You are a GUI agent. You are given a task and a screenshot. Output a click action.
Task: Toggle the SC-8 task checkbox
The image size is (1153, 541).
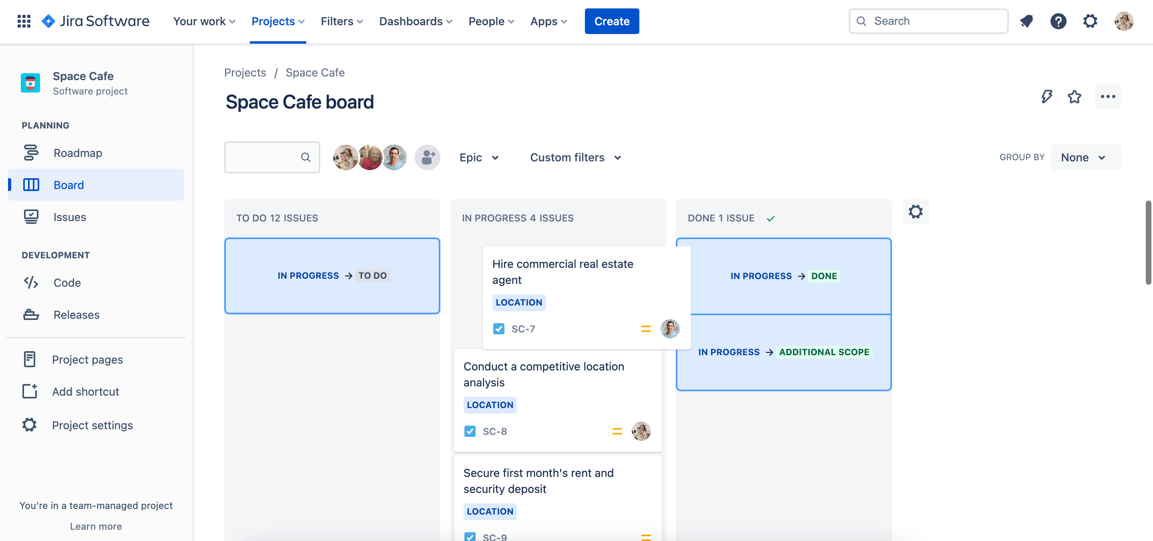click(x=469, y=431)
